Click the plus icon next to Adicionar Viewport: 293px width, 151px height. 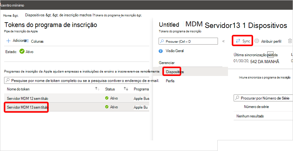(x=8, y=41)
